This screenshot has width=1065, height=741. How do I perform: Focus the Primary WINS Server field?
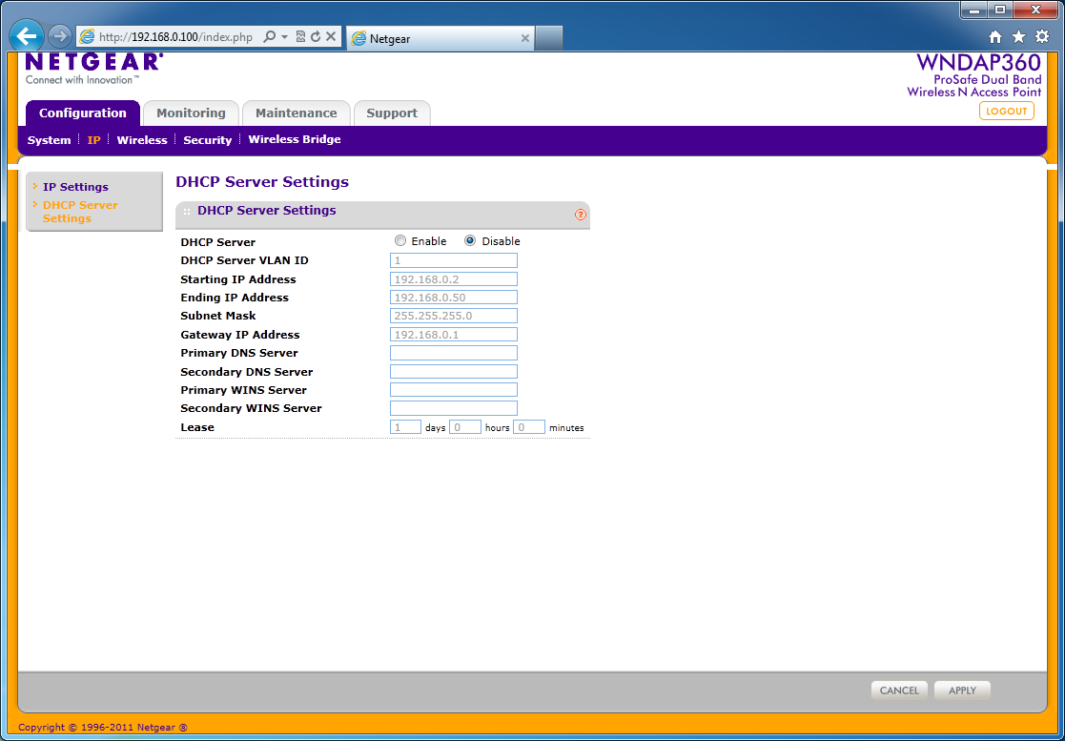coord(454,390)
